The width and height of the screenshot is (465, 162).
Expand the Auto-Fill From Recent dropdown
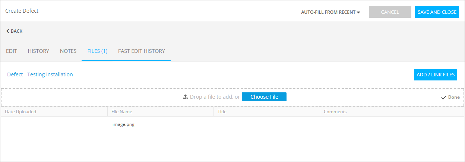(x=330, y=12)
